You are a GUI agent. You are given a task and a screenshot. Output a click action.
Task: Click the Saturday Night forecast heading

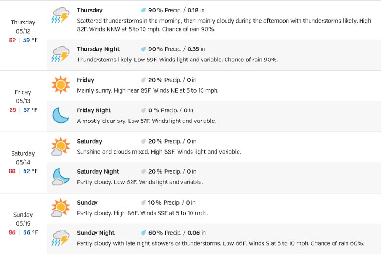[98, 171]
